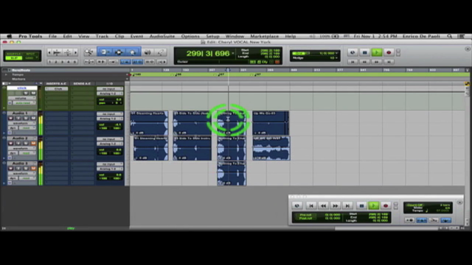472x265 pixels.
Task: Click Return to Zero in floating Transport
Action: [311, 206]
